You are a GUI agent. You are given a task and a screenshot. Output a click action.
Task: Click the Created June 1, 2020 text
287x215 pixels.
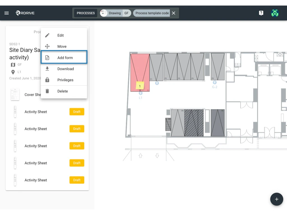click(25, 78)
